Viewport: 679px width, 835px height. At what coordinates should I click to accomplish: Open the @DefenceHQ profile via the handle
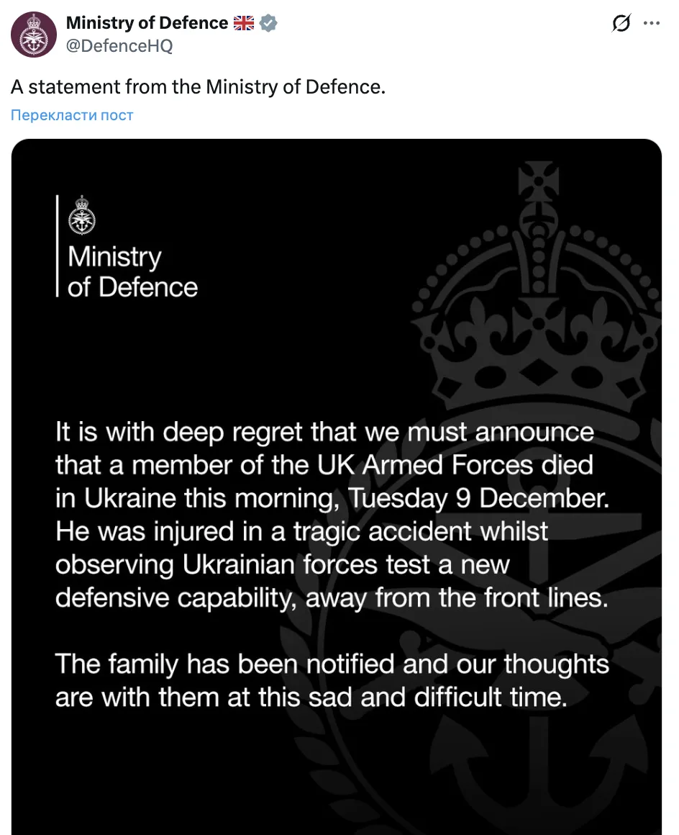coord(119,45)
